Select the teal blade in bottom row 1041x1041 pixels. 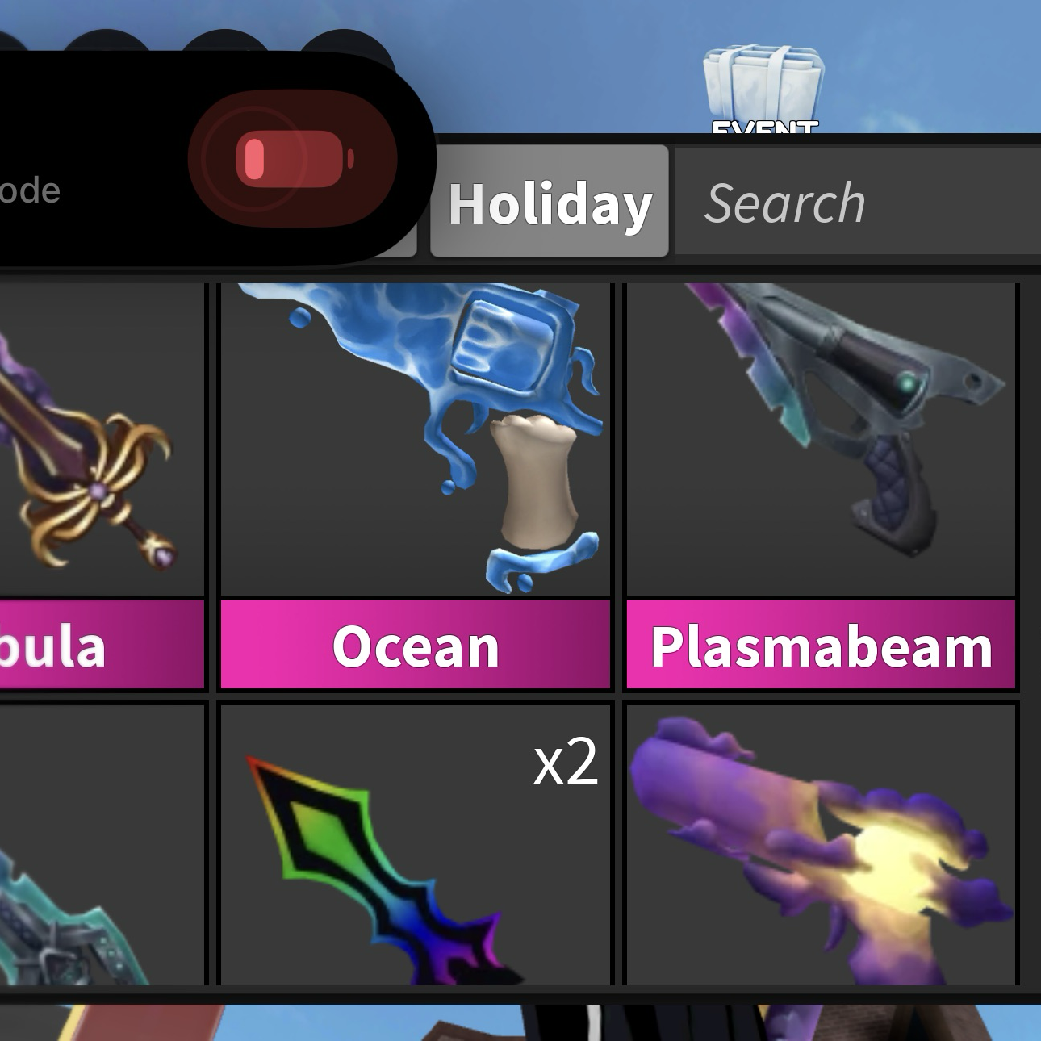102,845
